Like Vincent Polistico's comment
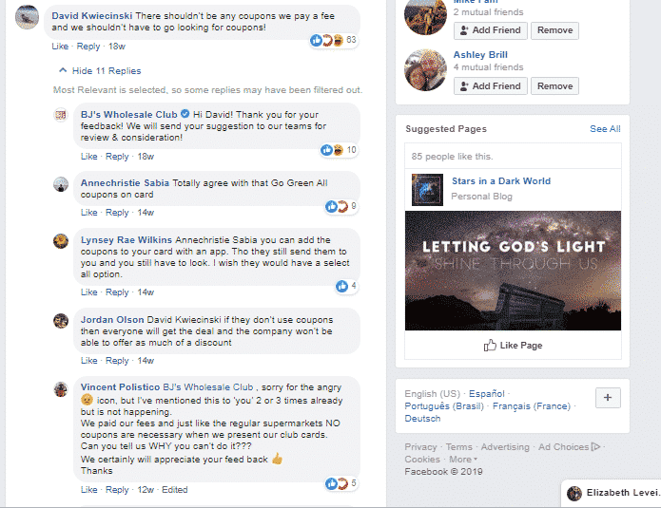Image resolution: width=661 pixels, height=508 pixels. pyautogui.click(x=88, y=490)
